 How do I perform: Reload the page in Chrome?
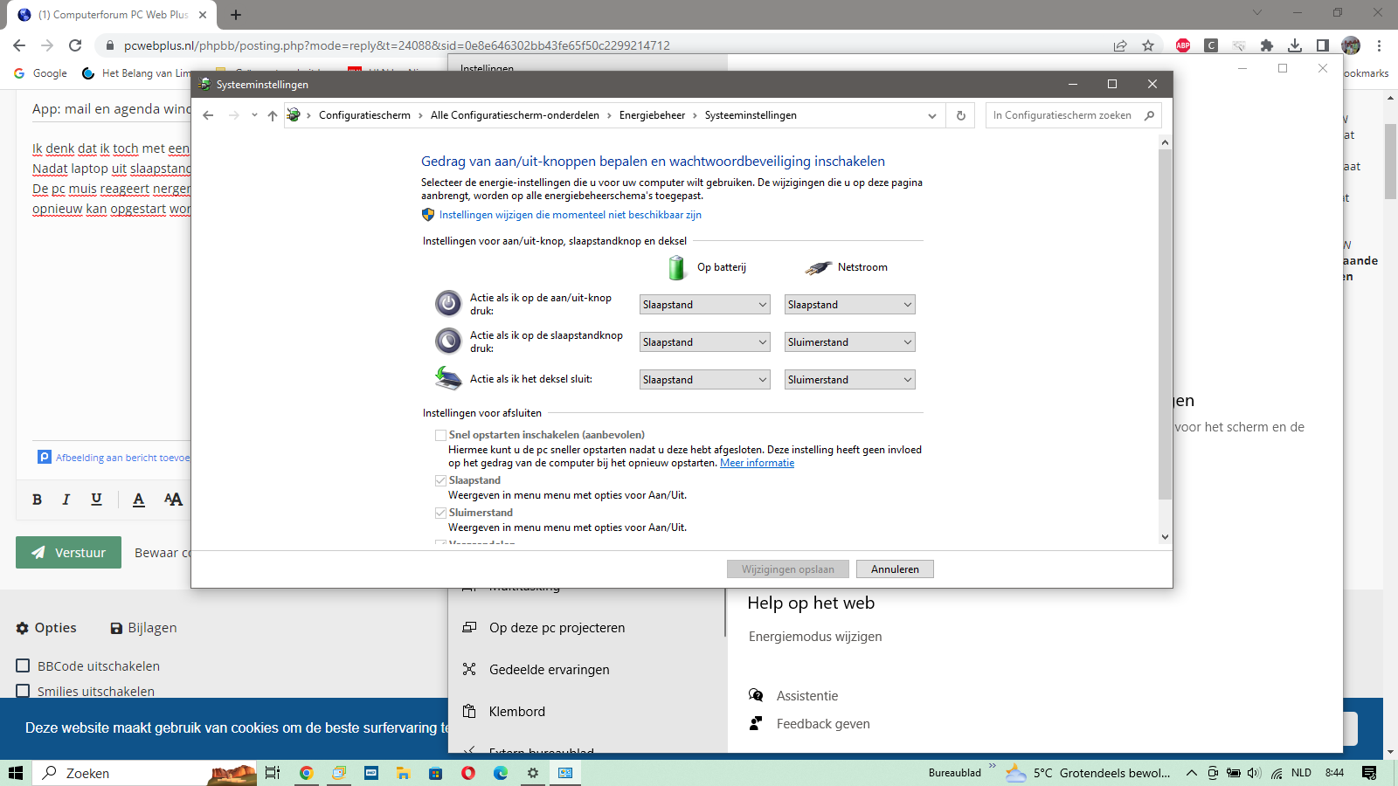[75, 45]
